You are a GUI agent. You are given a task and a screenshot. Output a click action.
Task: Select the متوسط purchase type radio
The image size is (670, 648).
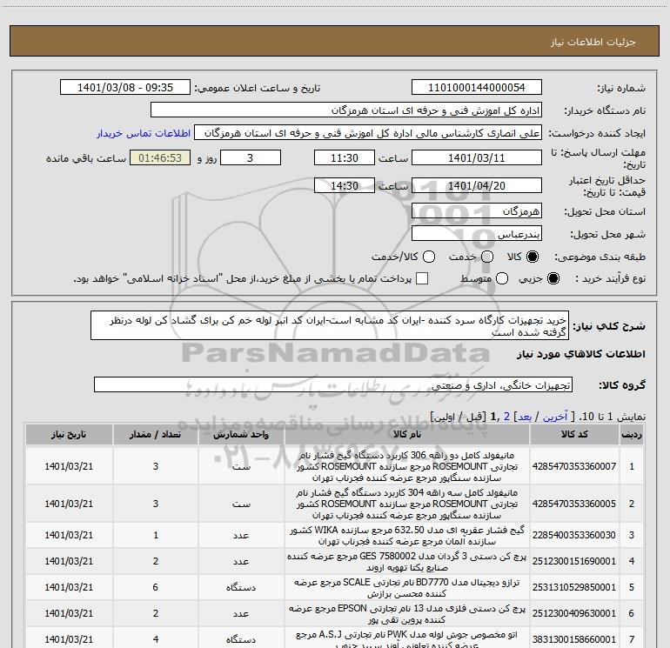(x=502, y=278)
